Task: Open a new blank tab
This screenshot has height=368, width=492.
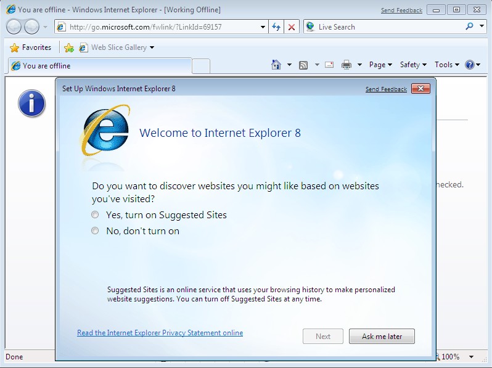Action: tap(201, 66)
